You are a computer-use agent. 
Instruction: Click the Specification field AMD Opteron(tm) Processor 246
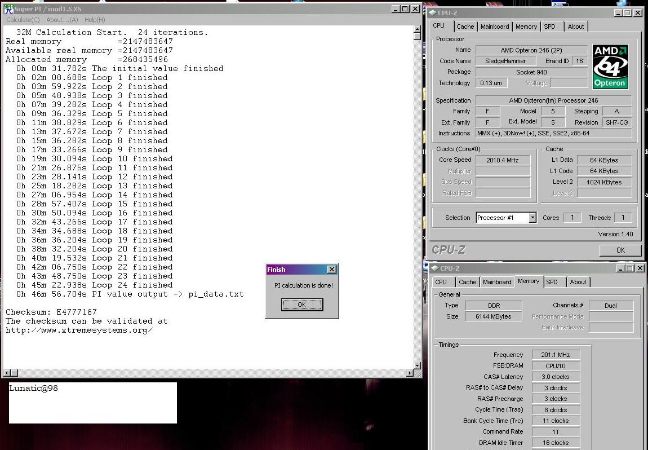[553, 100]
